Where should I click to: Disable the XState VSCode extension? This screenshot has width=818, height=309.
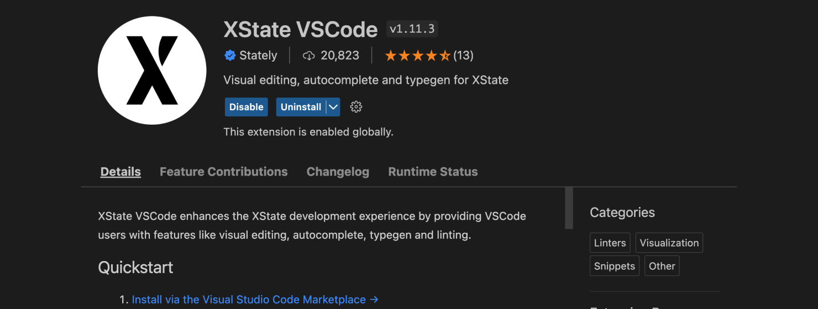click(x=247, y=107)
